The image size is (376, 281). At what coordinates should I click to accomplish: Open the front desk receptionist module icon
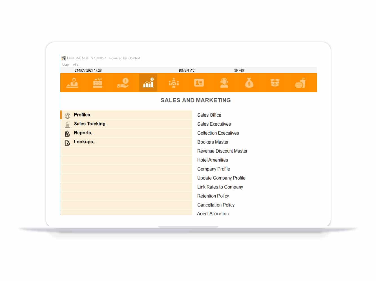pos(72,83)
